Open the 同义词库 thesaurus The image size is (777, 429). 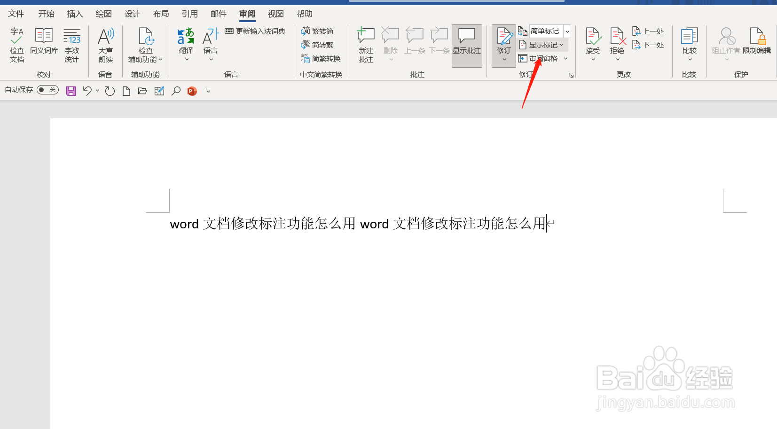pyautogui.click(x=44, y=41)
